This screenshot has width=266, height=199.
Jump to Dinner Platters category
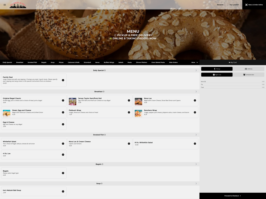coord(142,62)
